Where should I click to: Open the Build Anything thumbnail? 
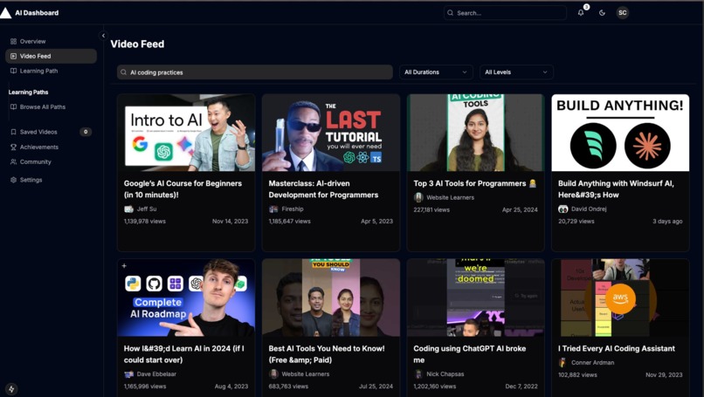[x=620, y=133]
